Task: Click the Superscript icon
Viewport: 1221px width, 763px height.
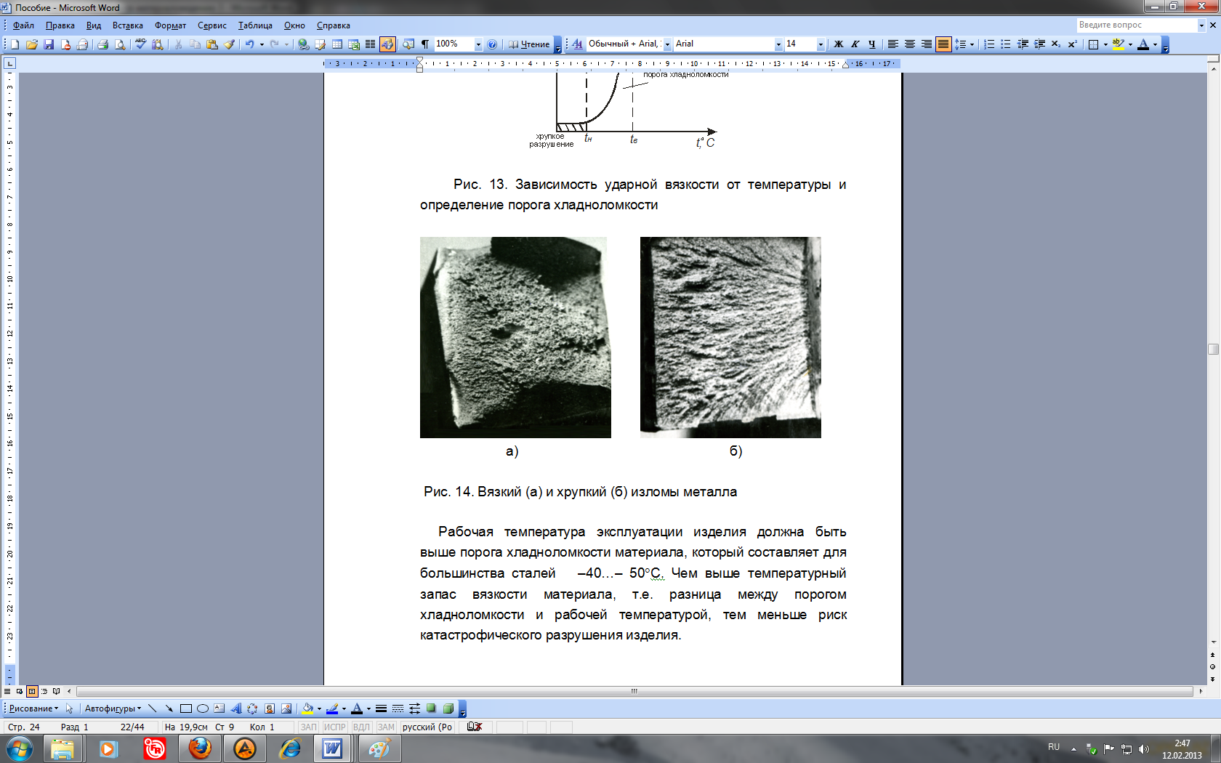Action: [x=1072, y=44]
